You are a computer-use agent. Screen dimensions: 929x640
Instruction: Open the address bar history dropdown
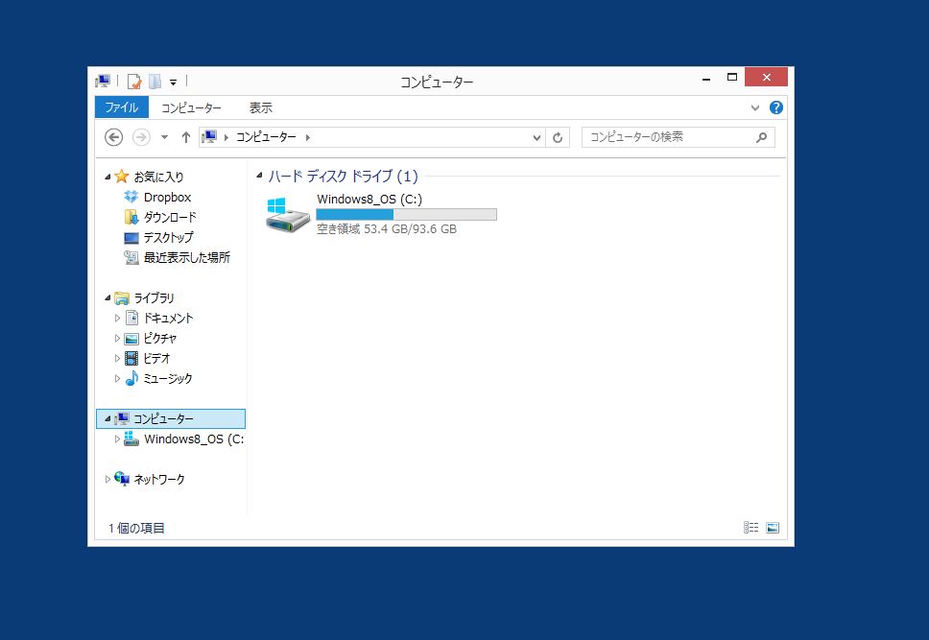(536, 137)
